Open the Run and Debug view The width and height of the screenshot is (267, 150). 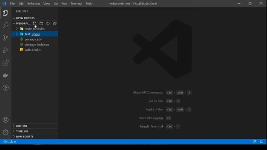[x=5, y=50]
